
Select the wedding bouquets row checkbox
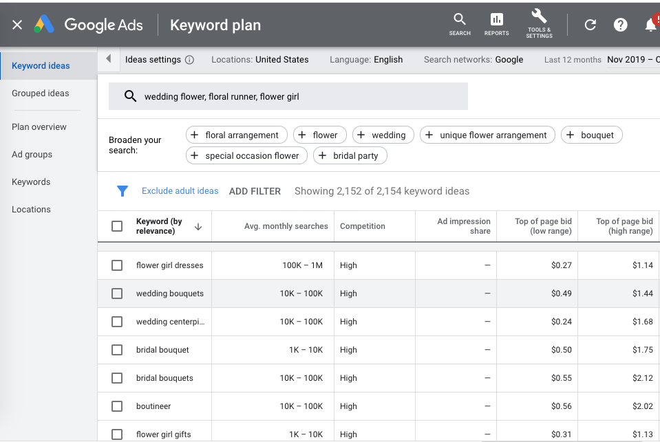(x=117, y=294)
